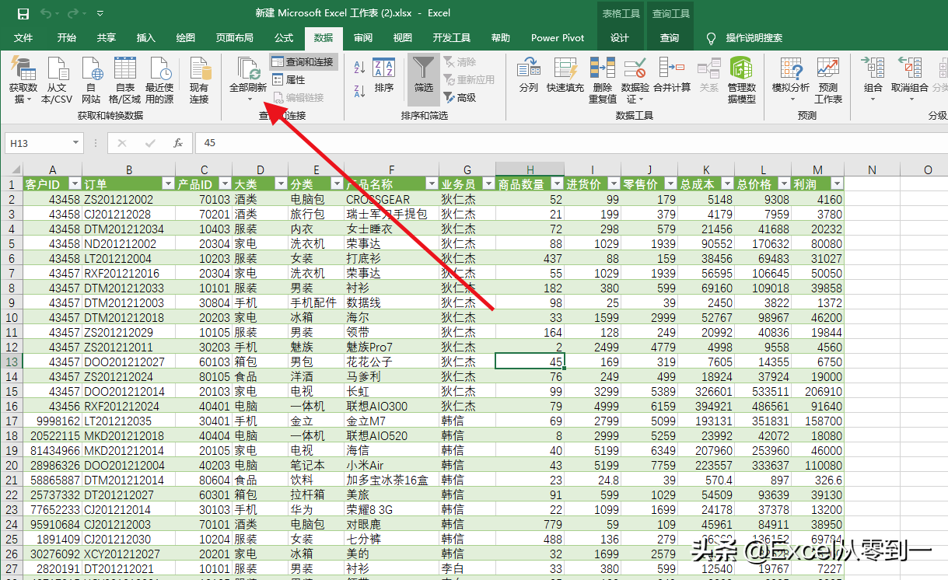Screen dimensions: 948x580
Task: Switch to the Formulas (公式) tab
Action: tap(284, 38)
